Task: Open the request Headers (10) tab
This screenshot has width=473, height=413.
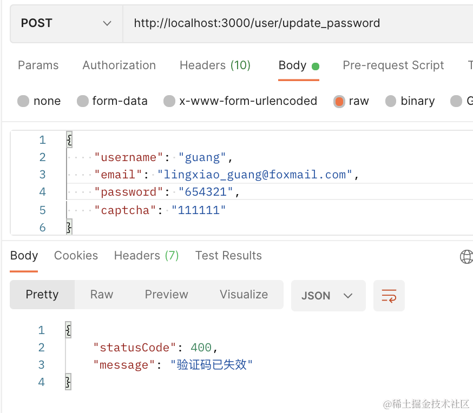Action: pos(215,65)
